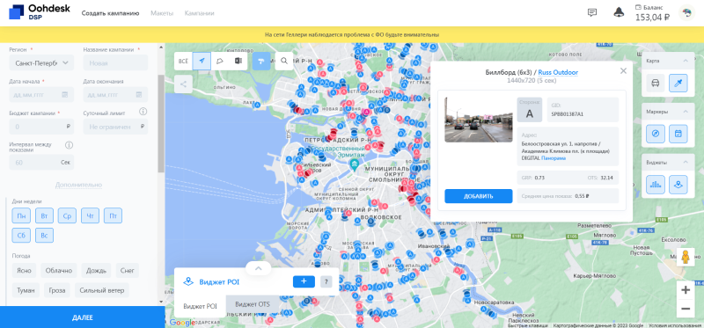704x328 pixels.
Task: Zoom in on the map
Action: point(686,290)
